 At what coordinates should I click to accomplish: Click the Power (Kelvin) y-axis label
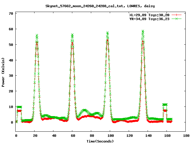click(x=3, y=72)
